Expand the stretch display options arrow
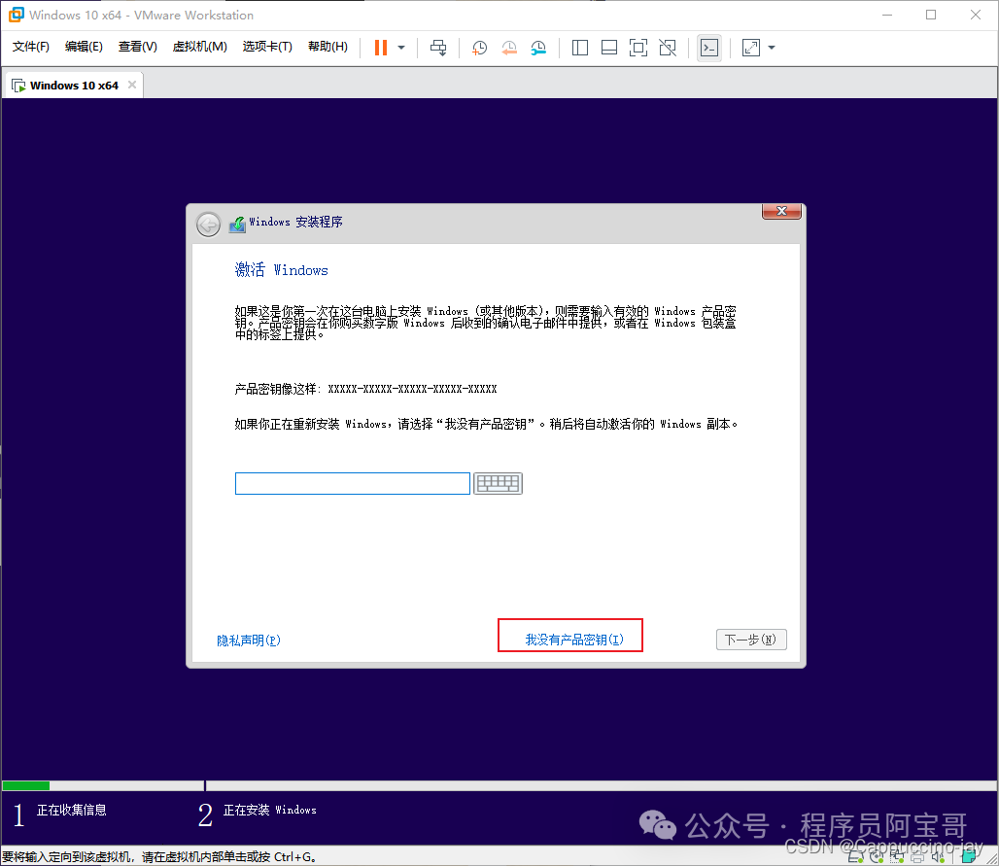 pyautogui.click(x=772, y=48)
